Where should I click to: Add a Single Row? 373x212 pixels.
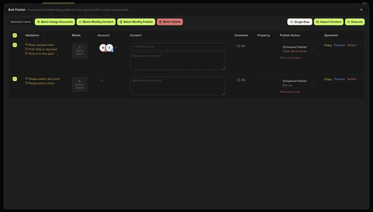click(300, 22)
